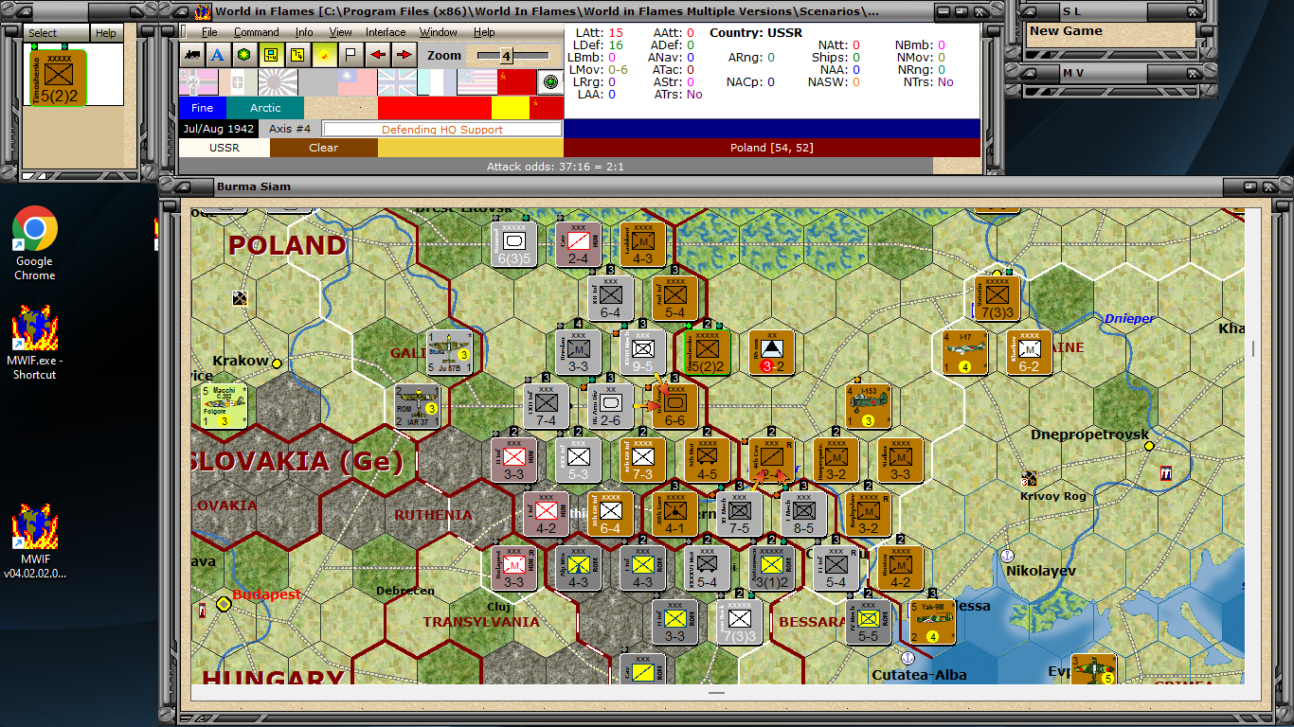Open the Interface menu
The width and height of the screenshot is (1294, 727).
[x=386, y=32]
